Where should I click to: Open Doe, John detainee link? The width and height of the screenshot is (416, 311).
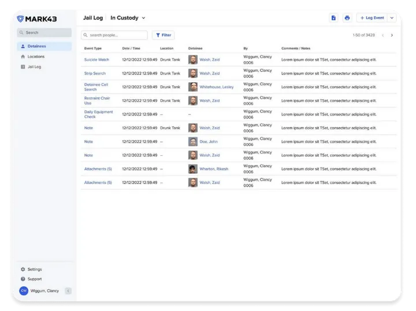coord(209,142)
